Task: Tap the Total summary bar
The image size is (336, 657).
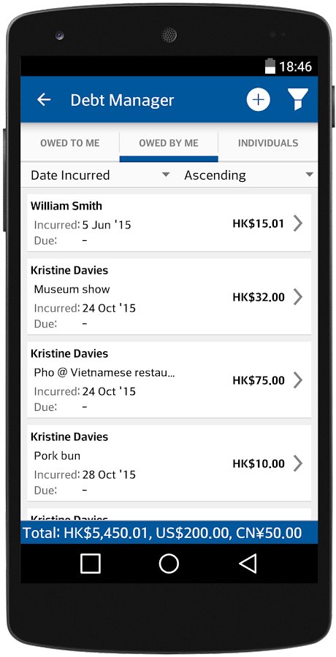Action: coord(169,533)
